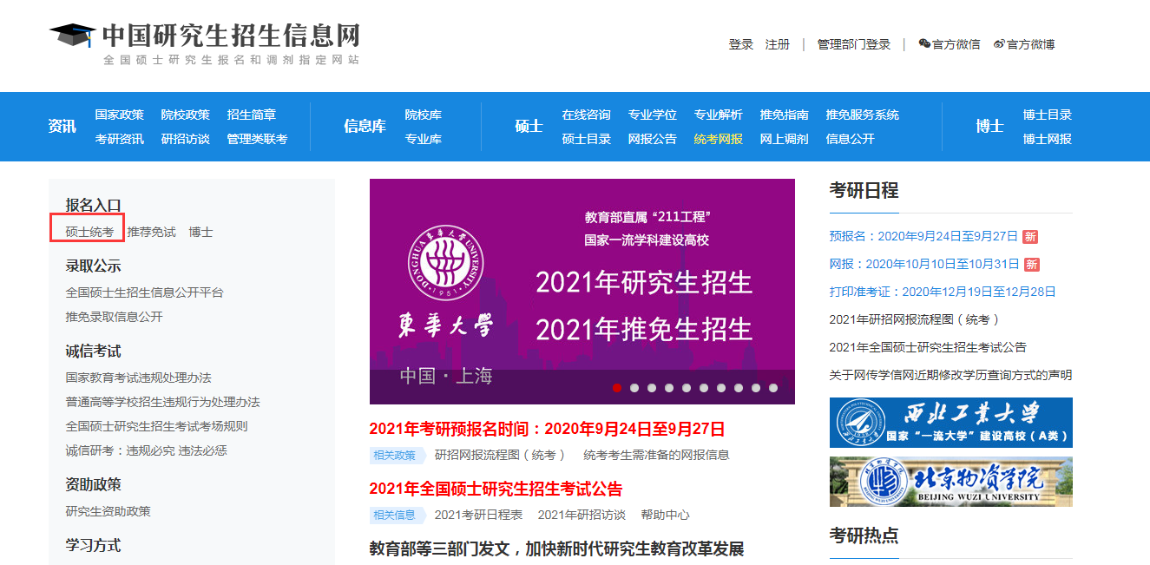
Task: Click 注册 at the top
Action: [778, 44]
